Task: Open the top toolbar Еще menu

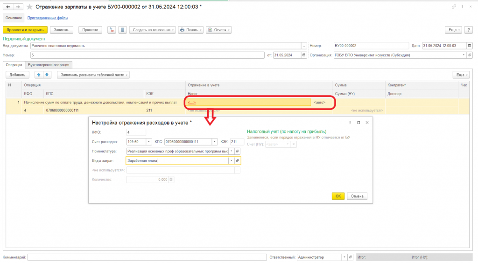Action: click(x=454, y=30)
